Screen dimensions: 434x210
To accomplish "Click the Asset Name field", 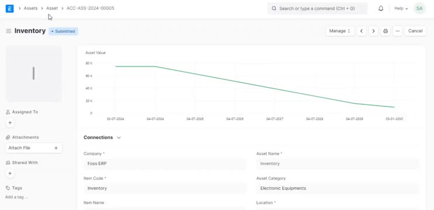I will pyautogui.click(x=337, y=164).
